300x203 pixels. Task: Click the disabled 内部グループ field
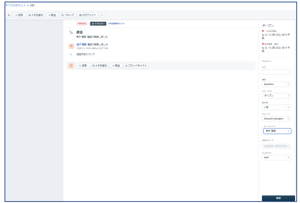276,146
